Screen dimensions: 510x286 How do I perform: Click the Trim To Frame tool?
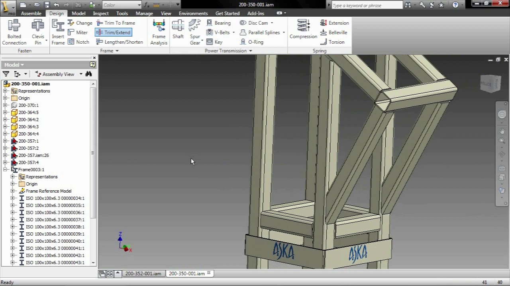click(x=116, y=23)
